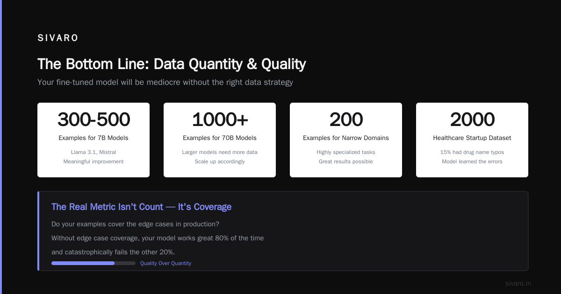Click Examples for Narrow Domains label

click(x=346, y=138)
